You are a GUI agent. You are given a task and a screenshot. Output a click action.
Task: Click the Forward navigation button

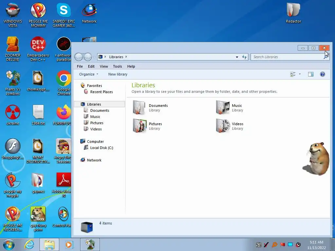click(x=88, y=57)
